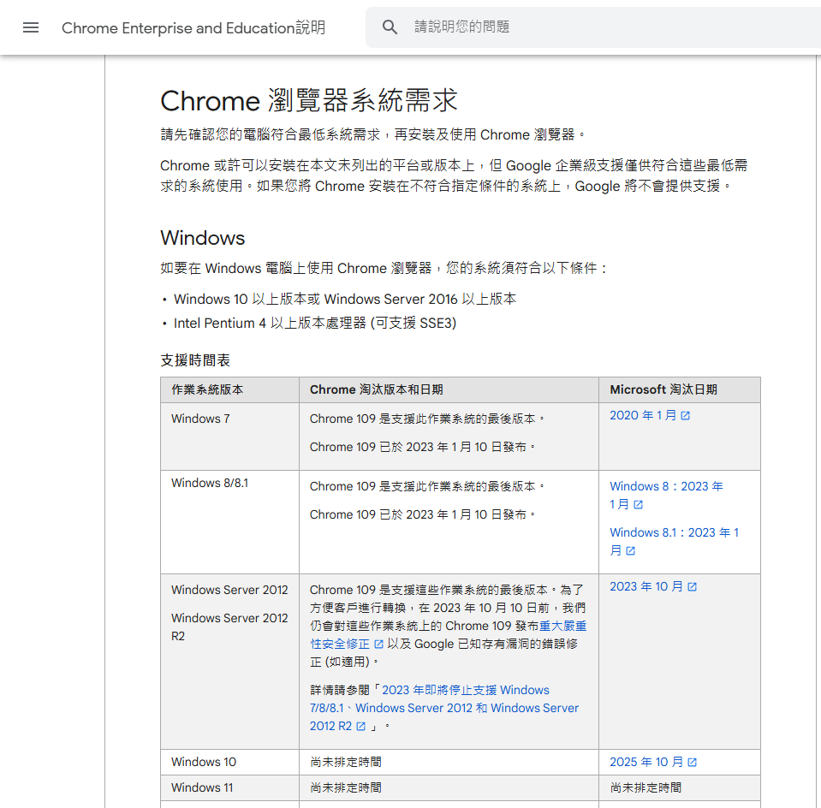Image resolution: width=821 pixels, height=808 pixels.
Task: Open the 重大嚴重性安全修正 link
Action: (x=562, y=626)
